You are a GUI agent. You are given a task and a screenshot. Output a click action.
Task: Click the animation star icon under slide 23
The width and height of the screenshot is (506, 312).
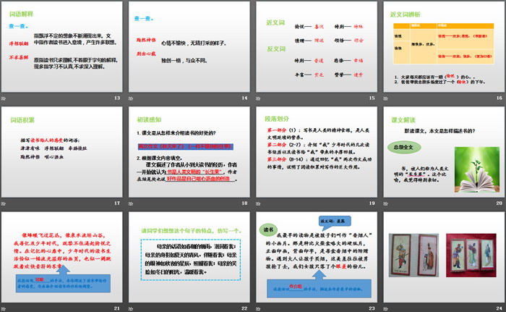pos(258,309)
